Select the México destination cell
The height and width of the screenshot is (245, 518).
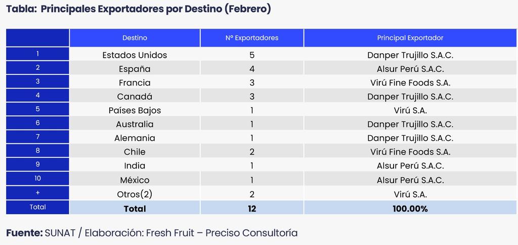(135, 180)
